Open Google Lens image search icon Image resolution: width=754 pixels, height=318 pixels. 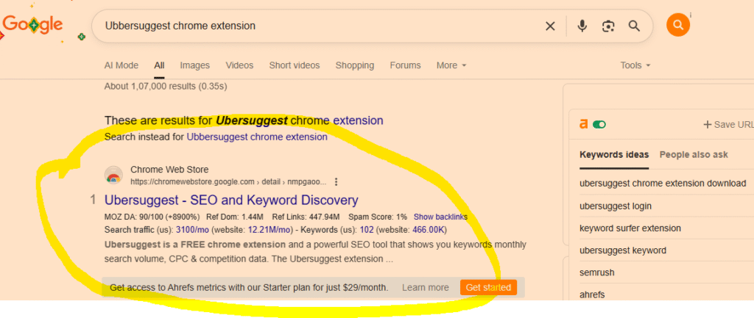pyautogui.click(x=608, y=26)
